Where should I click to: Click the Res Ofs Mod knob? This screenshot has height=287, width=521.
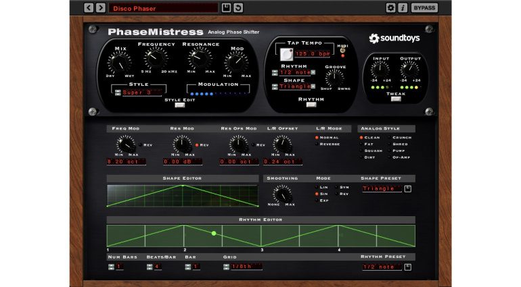239,145
